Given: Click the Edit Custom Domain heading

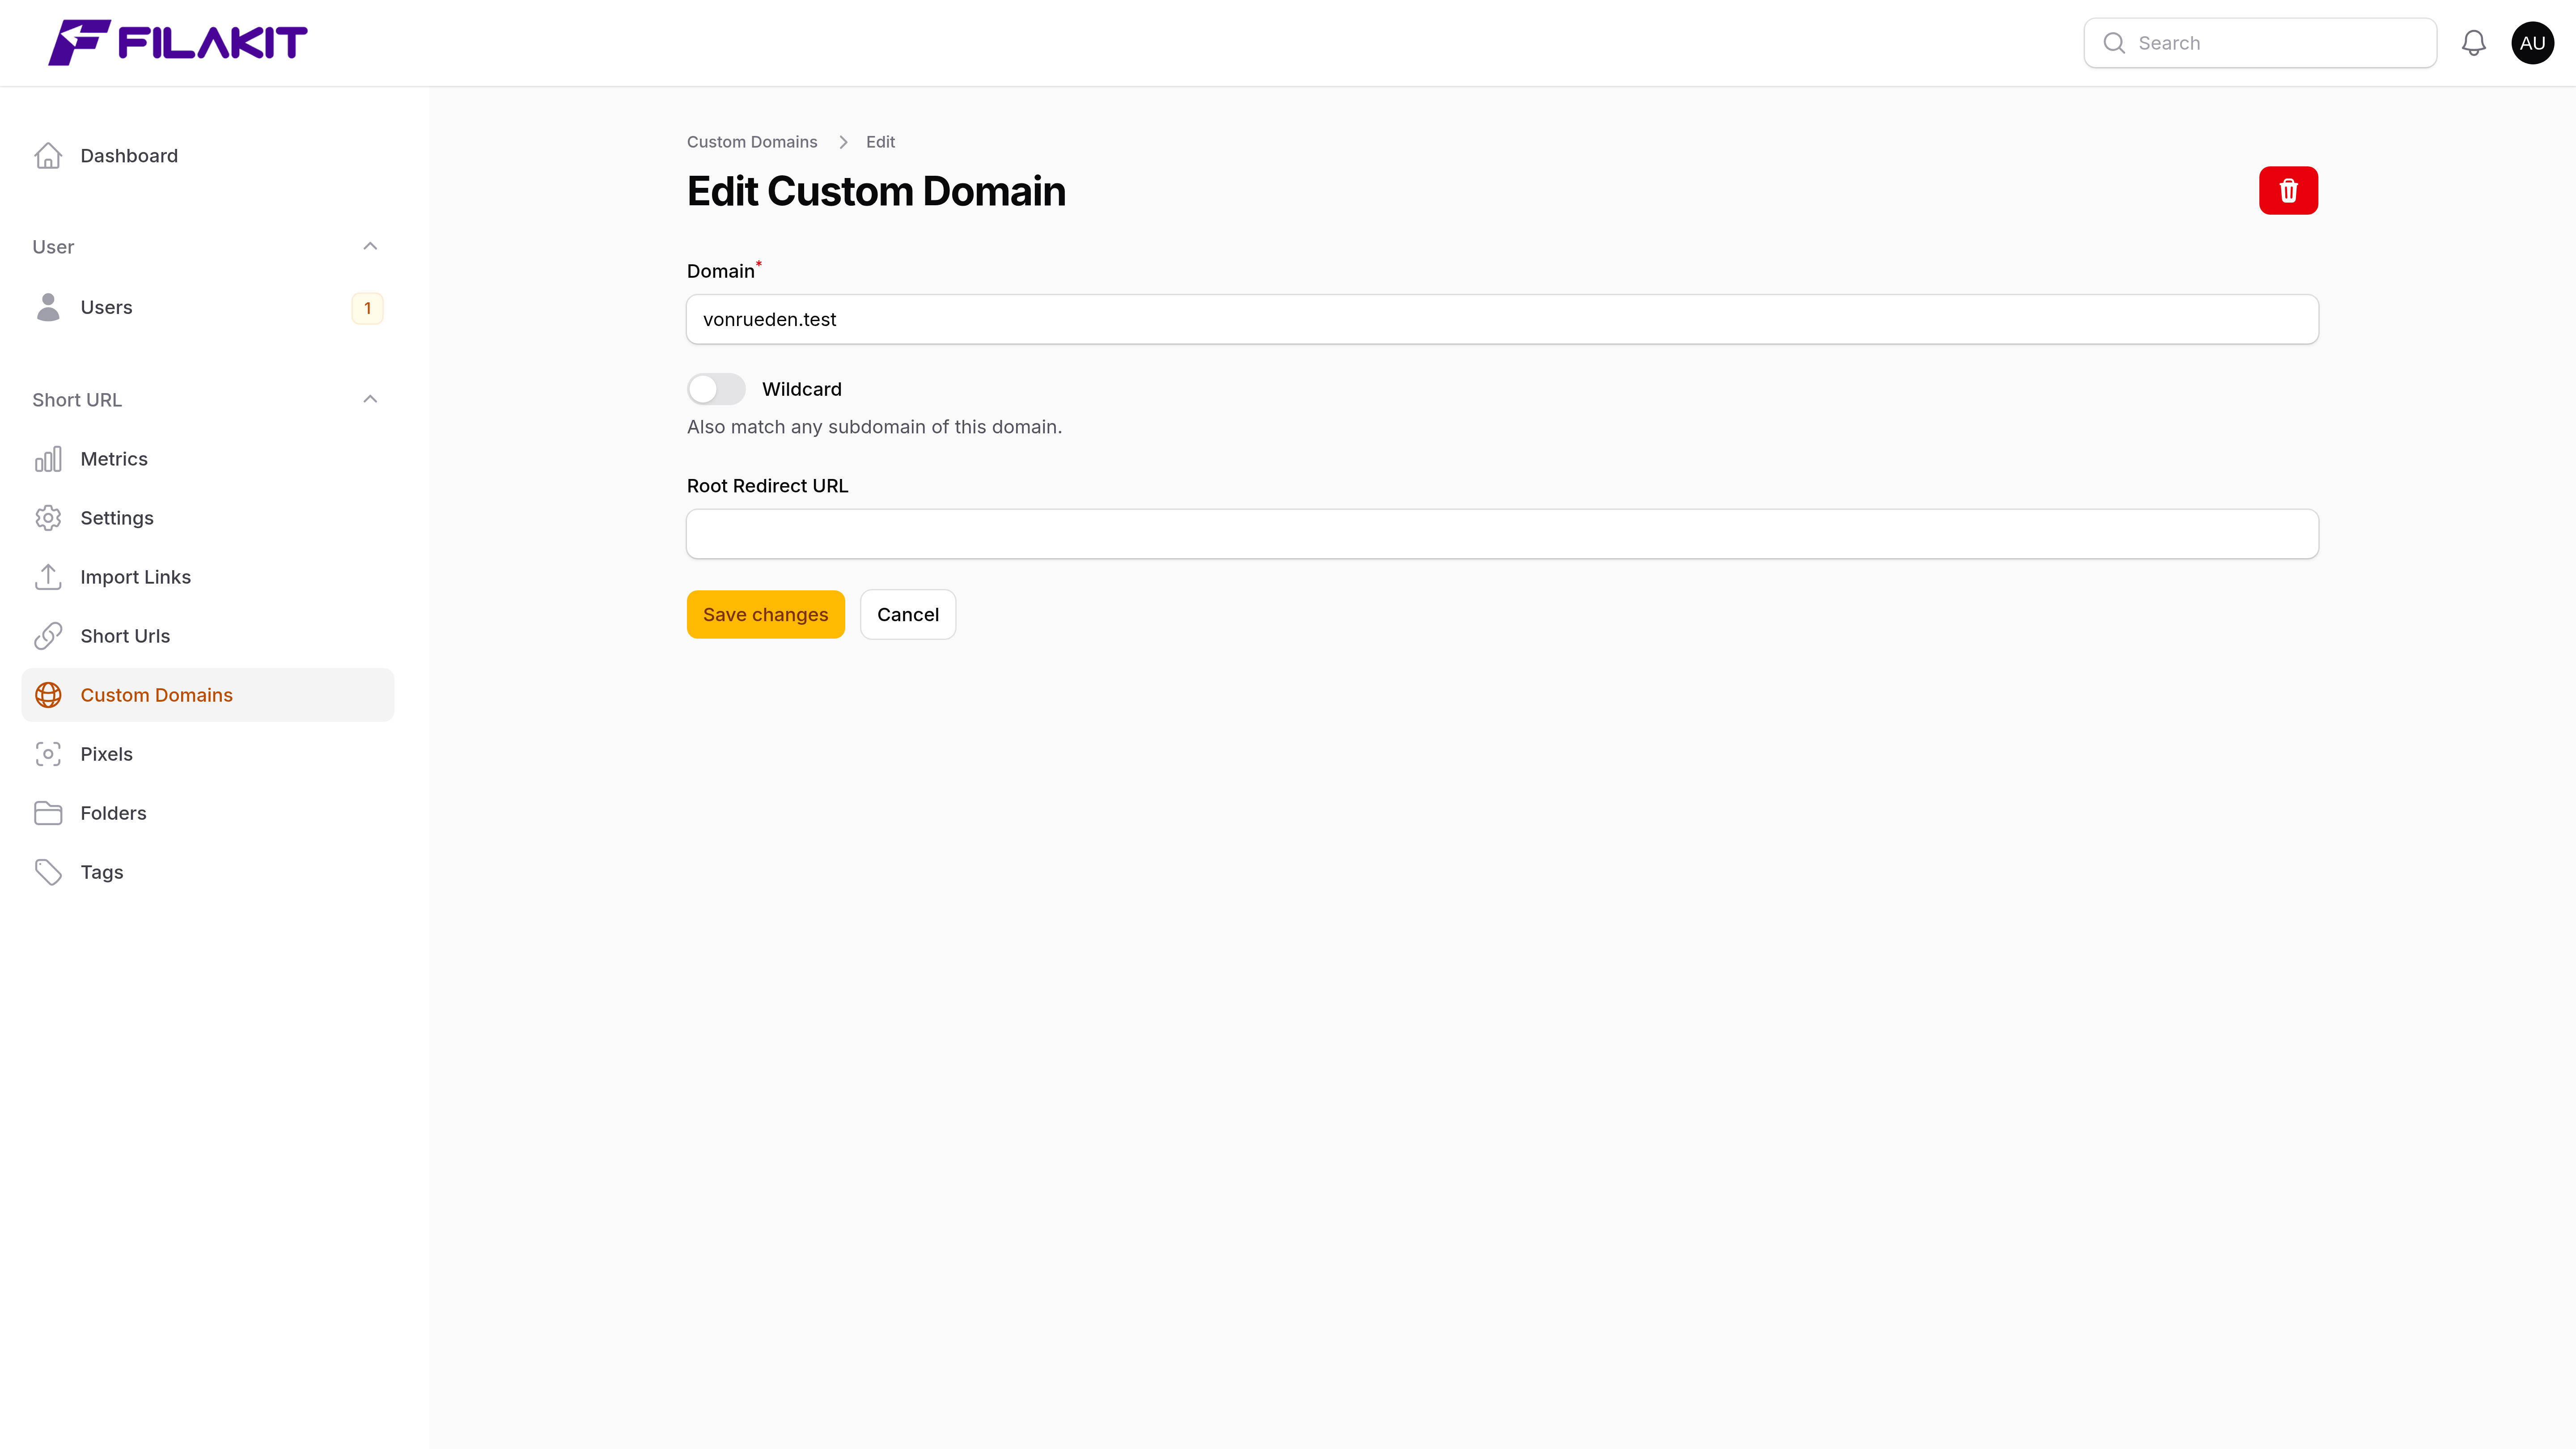Looking at the screenshot, I should pyautogui.click(x=876, y=191).
